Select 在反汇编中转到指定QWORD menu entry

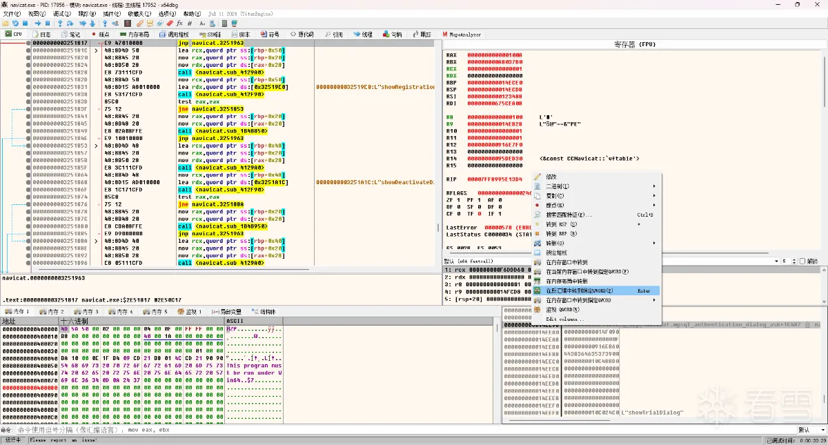[597, 290]
